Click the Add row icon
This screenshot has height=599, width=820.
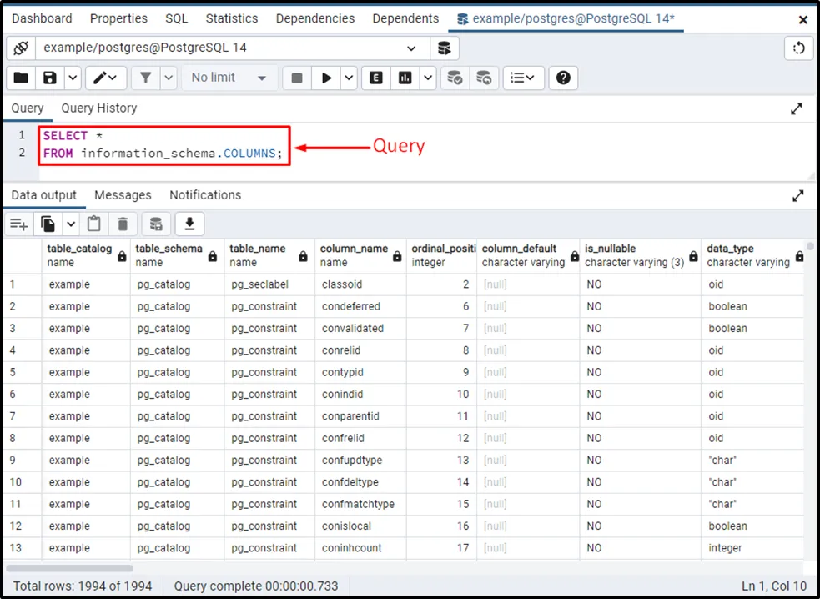18,224
